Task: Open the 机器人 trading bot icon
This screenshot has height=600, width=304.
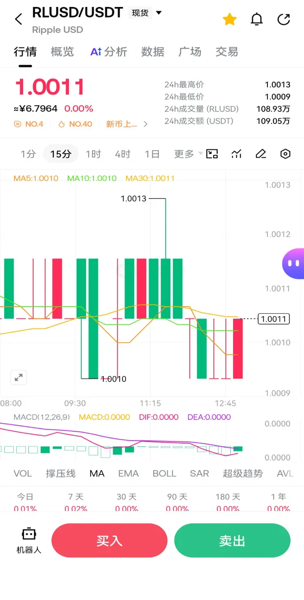Action: point(29,541)
